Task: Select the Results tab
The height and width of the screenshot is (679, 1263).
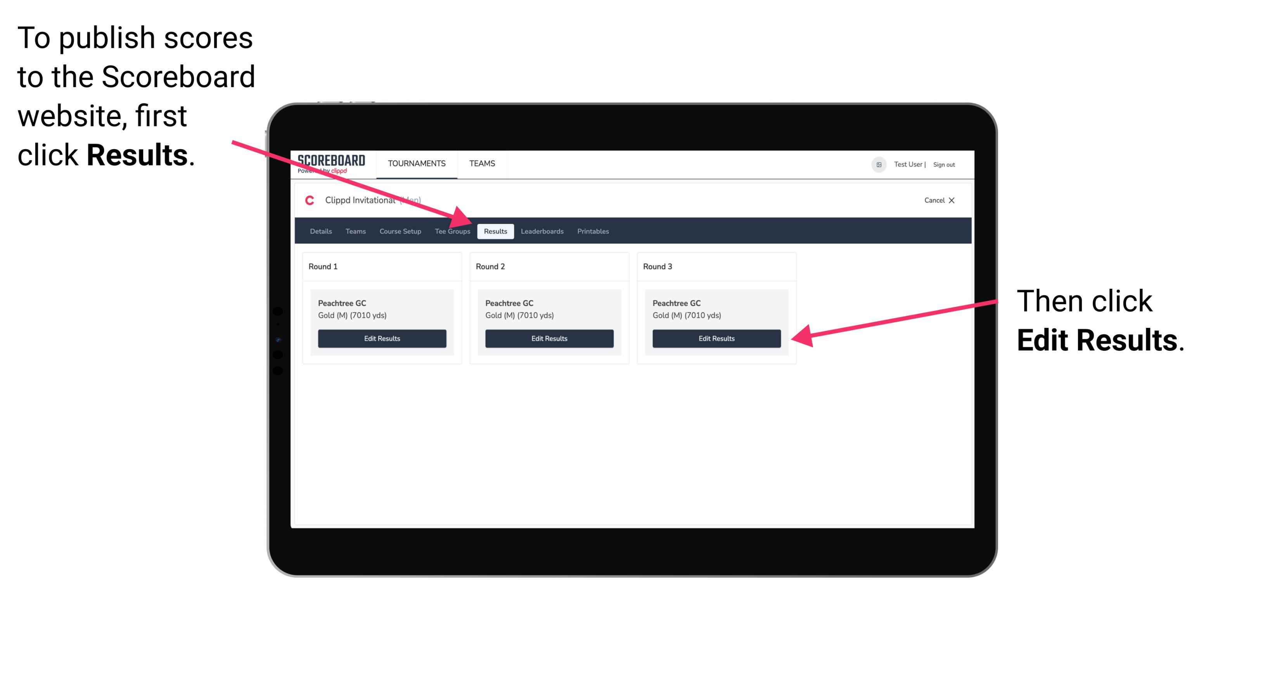Action: (494, 231)
